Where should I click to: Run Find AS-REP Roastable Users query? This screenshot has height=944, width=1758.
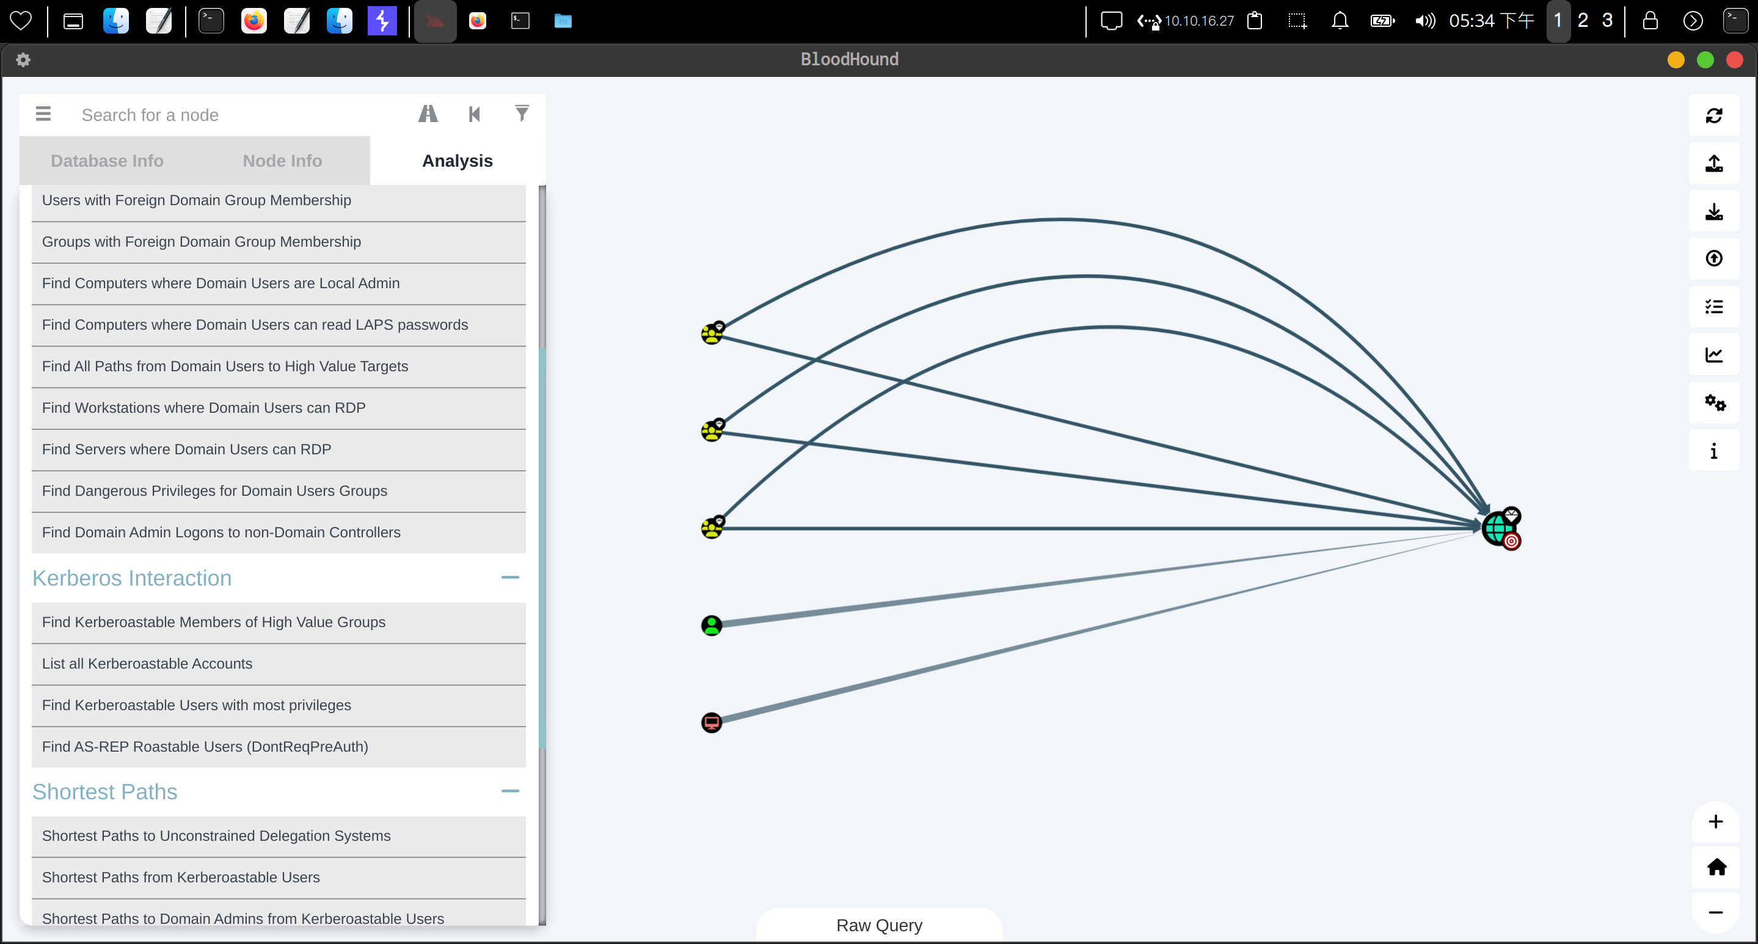pyautogui.click(x=279, y=747)
